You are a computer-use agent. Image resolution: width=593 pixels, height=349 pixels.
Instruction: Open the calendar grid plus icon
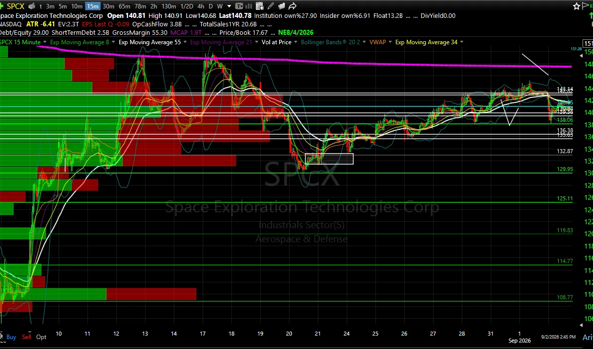pyautogui.click(x=259, y=6)
